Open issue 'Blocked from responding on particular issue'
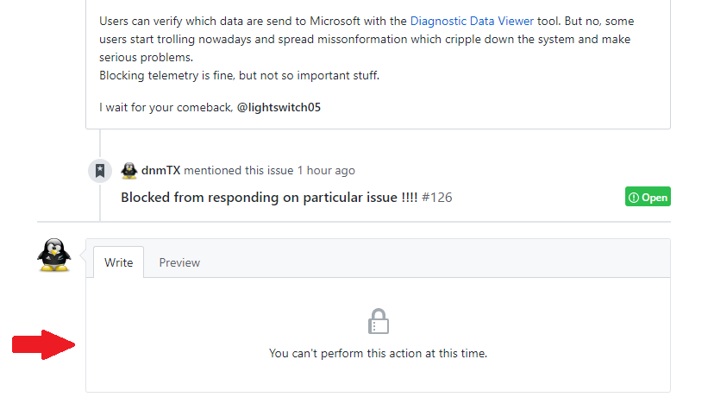Viewport: 708px width, 416px height. pyautogui.click(x=269, y=198)
